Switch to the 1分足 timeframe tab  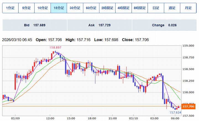coord(10,8)
